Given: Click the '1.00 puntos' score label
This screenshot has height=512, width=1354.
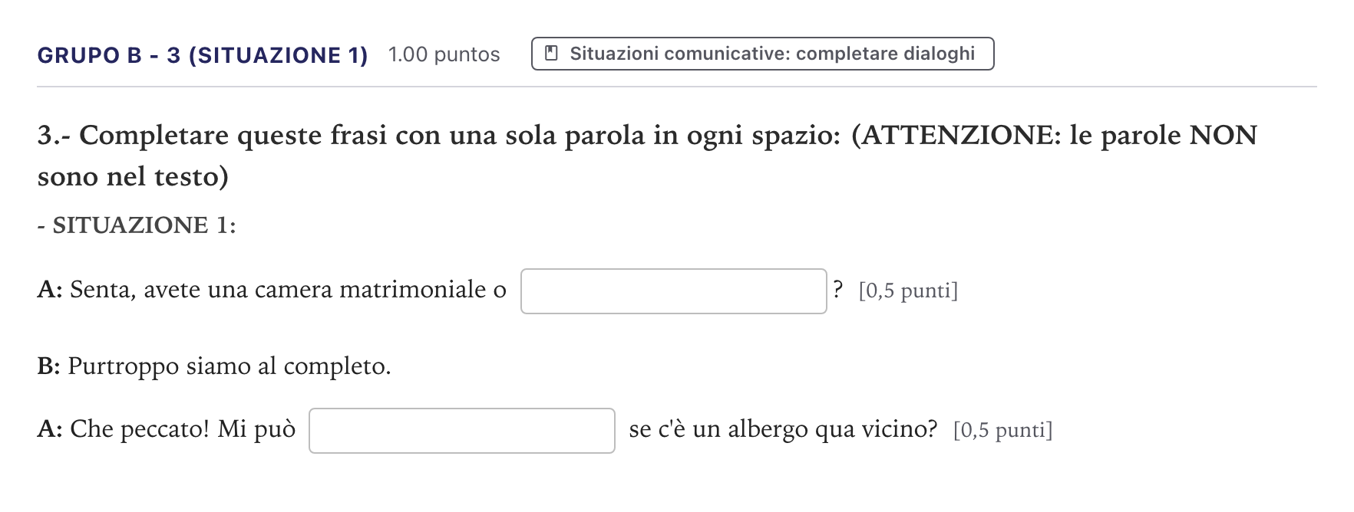Looking at the screenshot, I should [x=444, y=55].
